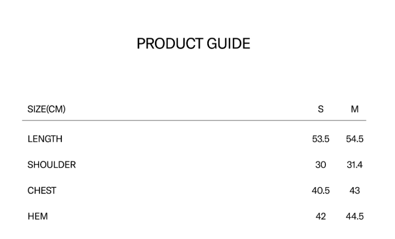This screenshot has width=395, height=239.
Task: Select the S size column header
Action: [320, 109]
